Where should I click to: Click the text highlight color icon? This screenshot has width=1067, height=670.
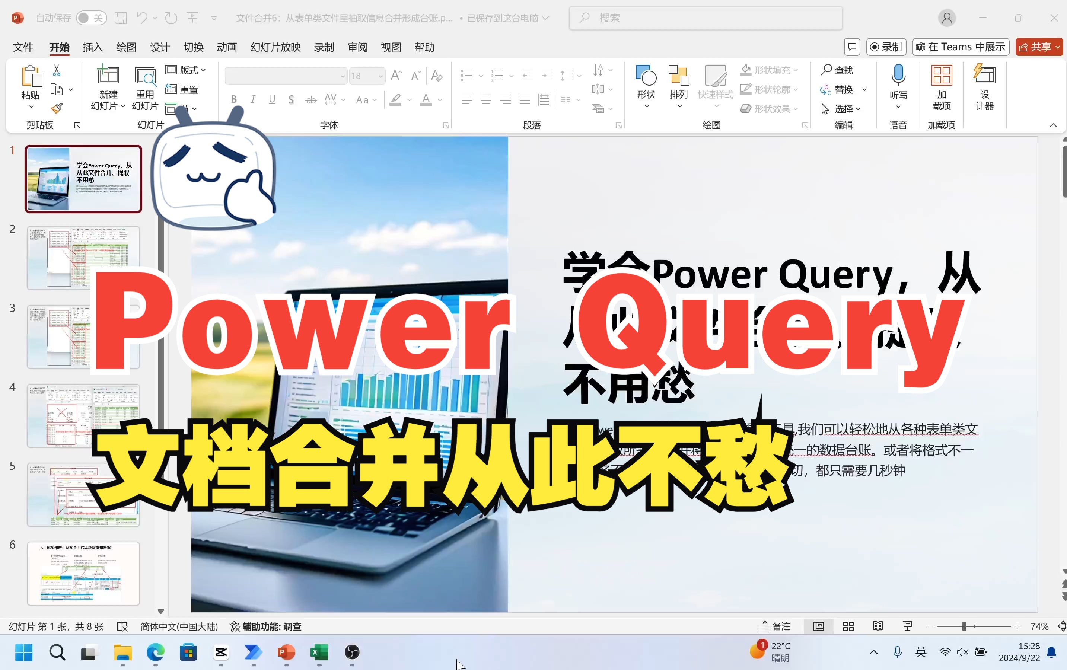[396, 100]
